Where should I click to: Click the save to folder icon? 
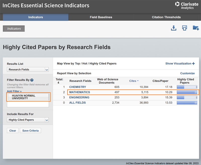[195, 28]
